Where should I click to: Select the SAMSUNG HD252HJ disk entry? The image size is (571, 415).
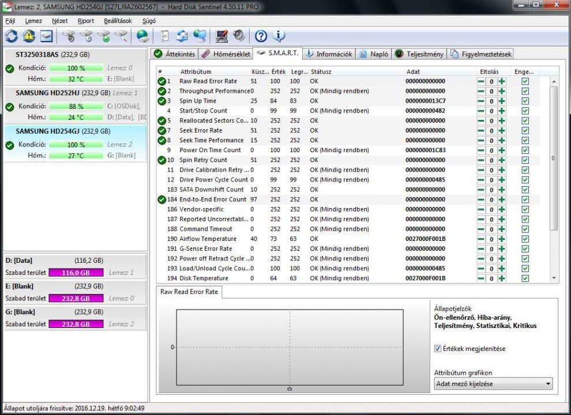75,105
